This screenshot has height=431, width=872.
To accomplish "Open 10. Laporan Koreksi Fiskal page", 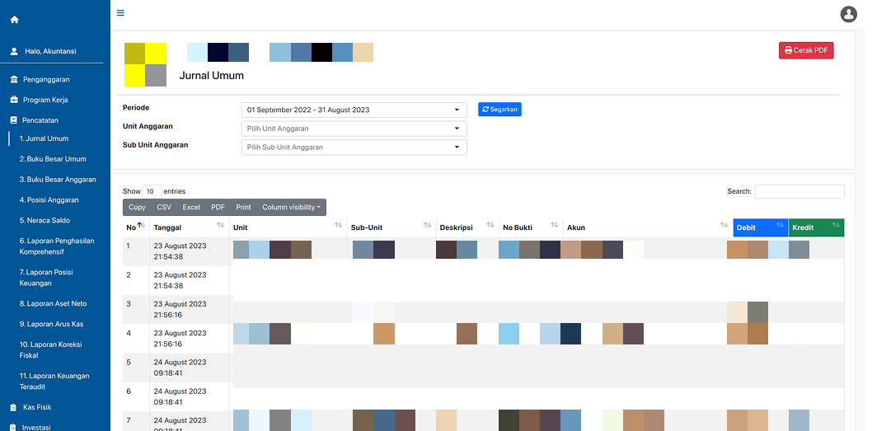I will click(x=50, y=349).
